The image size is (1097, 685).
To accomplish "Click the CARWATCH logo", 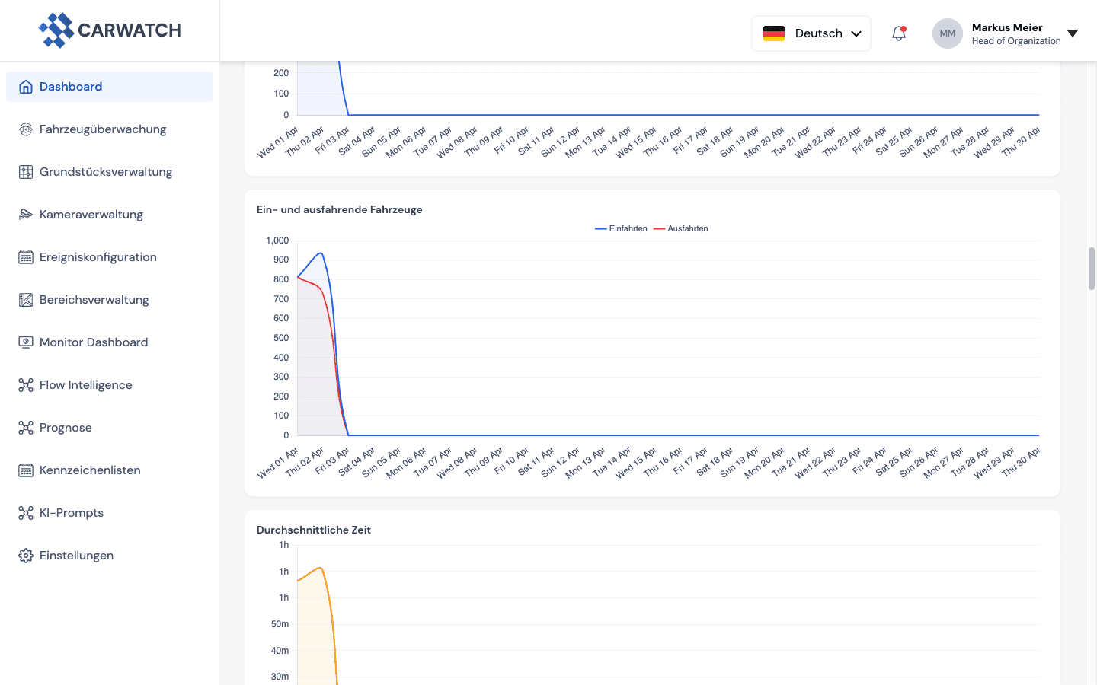I will click(110, 30).
